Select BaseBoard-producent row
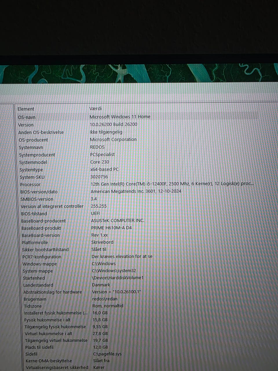The height and width of the screenshot is (371, 278). 43,221
